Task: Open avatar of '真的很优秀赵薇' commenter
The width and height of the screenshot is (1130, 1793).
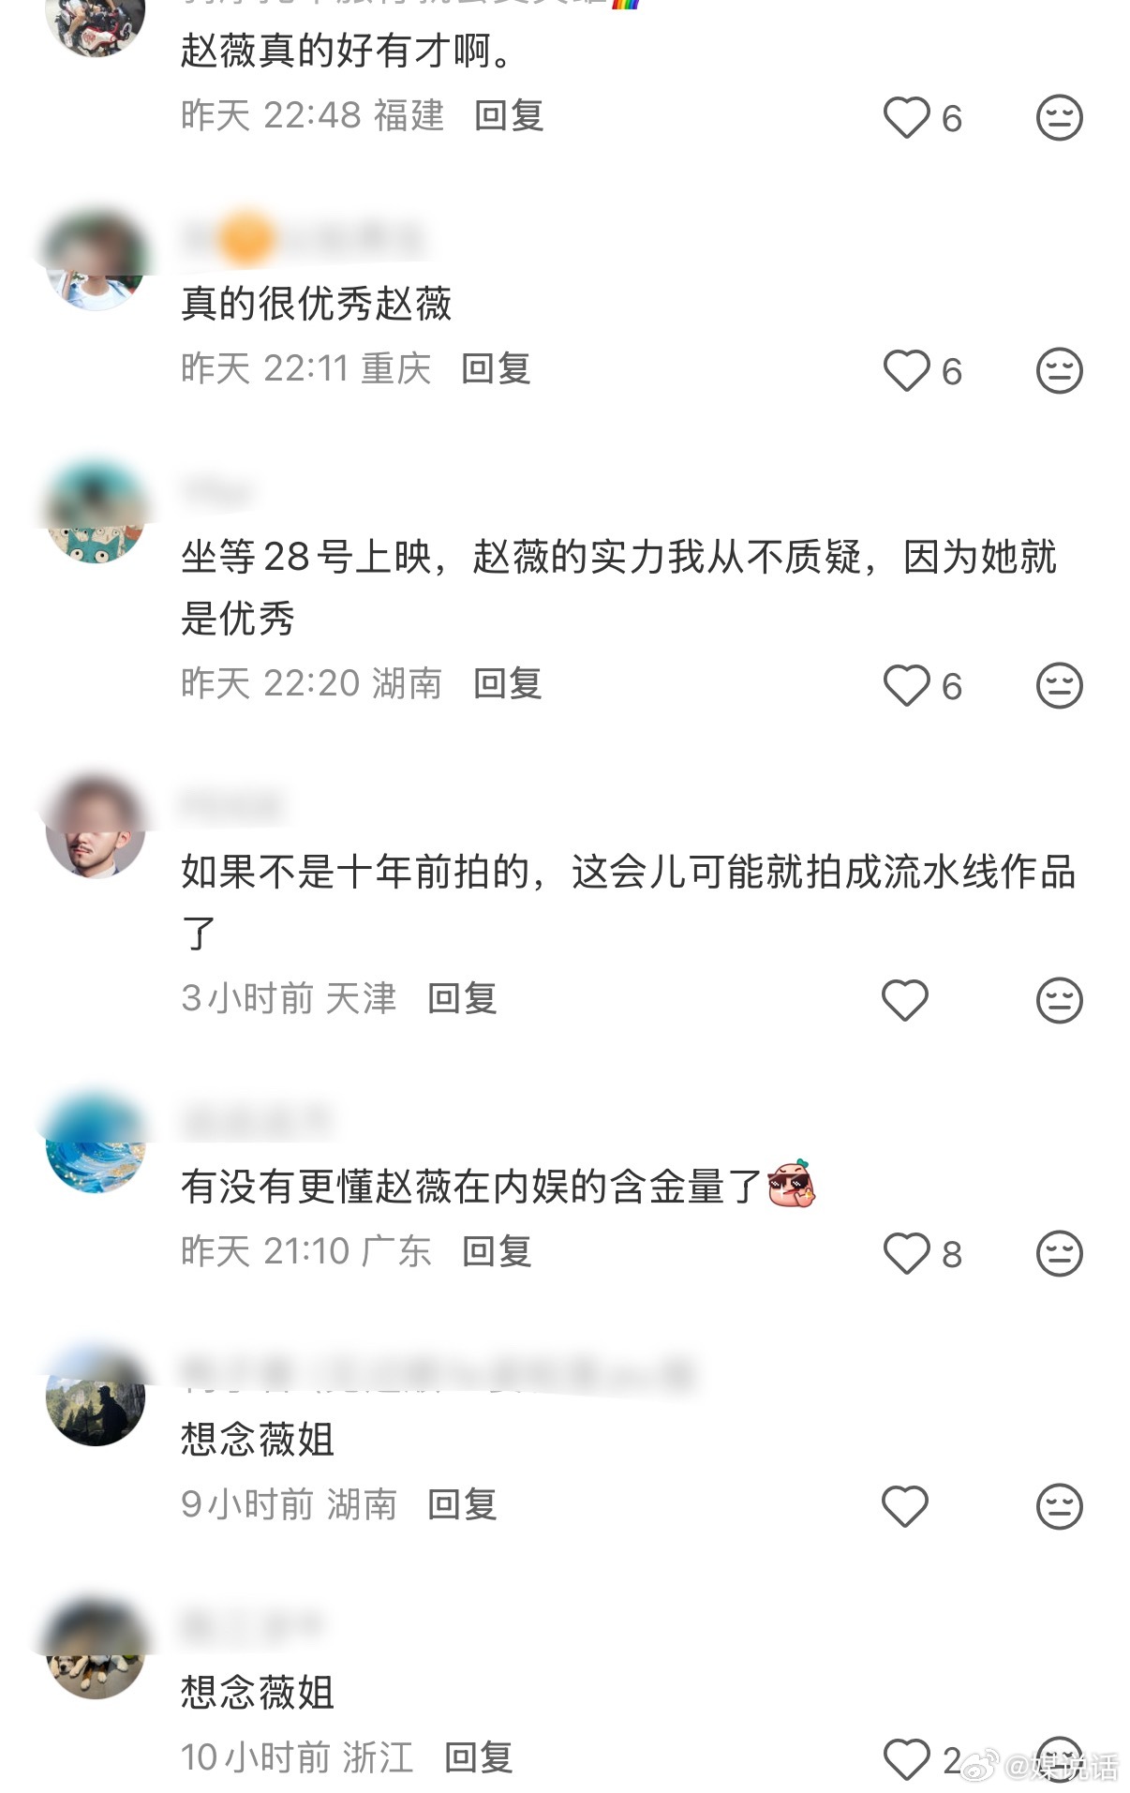Action: [x=96, y=261]
